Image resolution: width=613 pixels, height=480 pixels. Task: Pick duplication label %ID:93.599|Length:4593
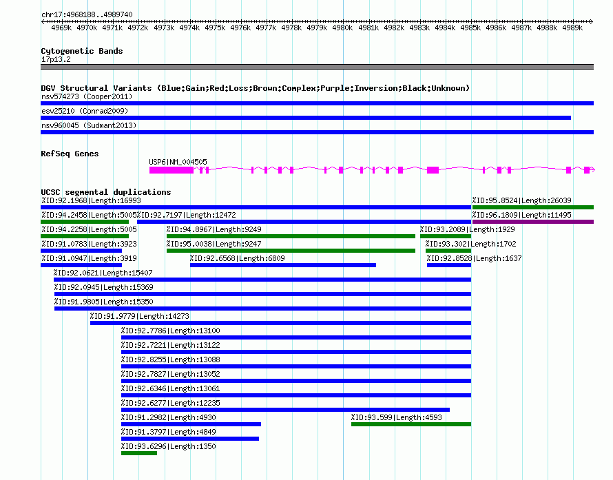tap(397, 417)
